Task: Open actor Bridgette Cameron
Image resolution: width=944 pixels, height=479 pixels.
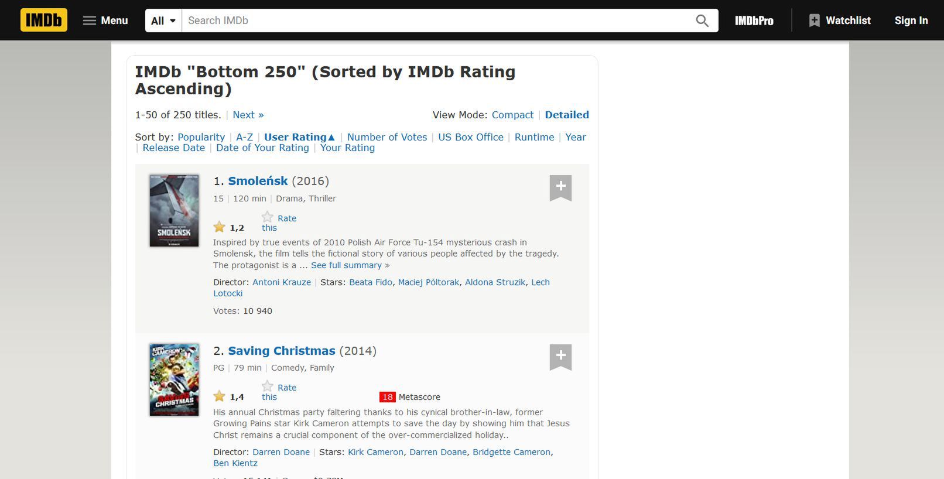Action: point(511,452)
